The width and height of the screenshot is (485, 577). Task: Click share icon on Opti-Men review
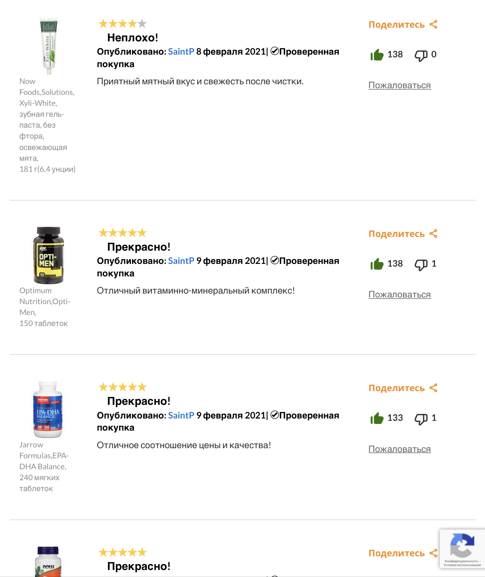point(433,233)
